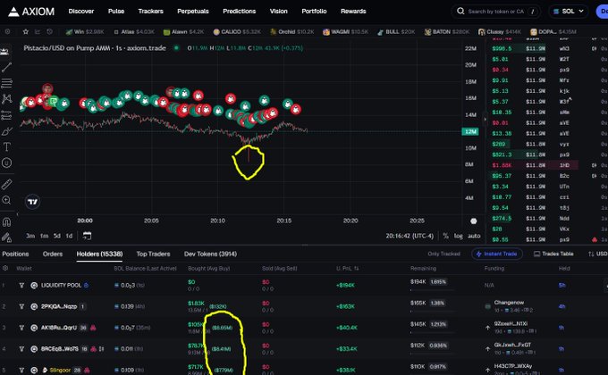608x375 pixels.
Task: Set chart range to 1d
Action: click(x=69, y=236)
